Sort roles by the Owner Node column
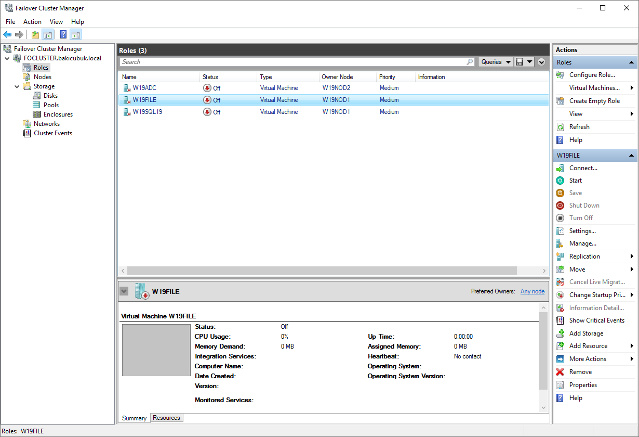Screen dimensions: 639x437 (x=348, y=77)
